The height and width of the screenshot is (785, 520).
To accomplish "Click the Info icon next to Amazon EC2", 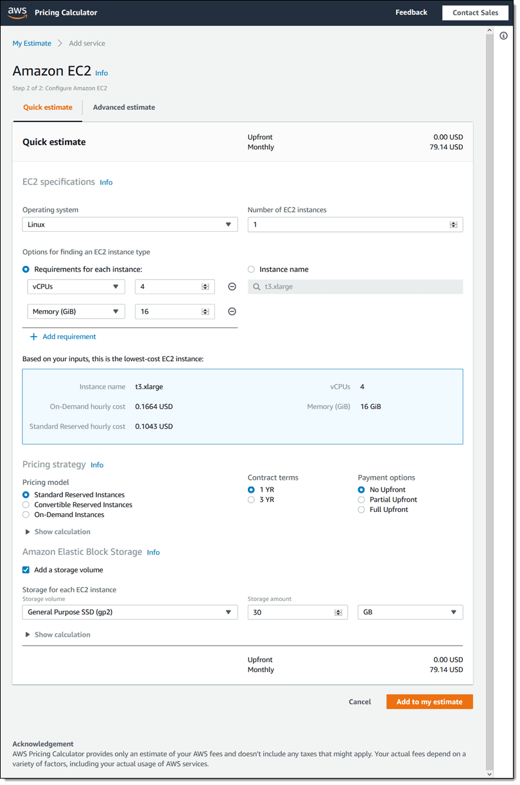I will (x=101, y=73).
